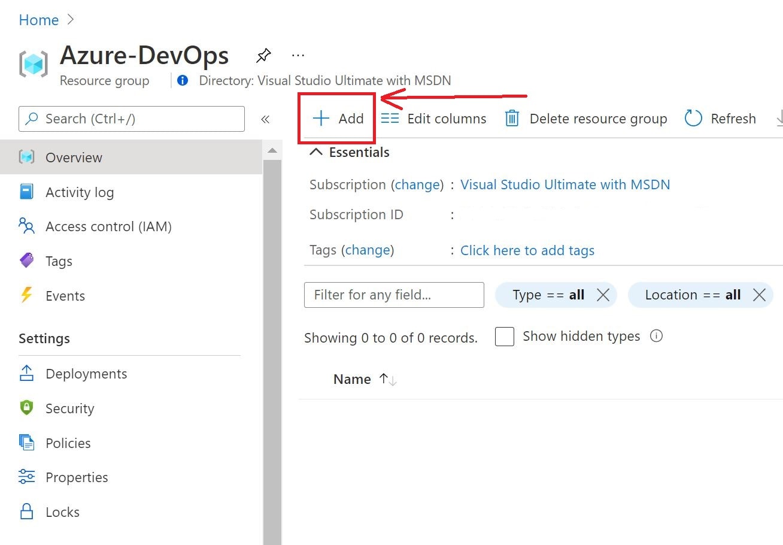Open the Location == all filter
783x545 pixels.
(x=693, y=295)
